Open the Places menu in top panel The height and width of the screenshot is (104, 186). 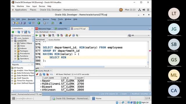(33, 10)
